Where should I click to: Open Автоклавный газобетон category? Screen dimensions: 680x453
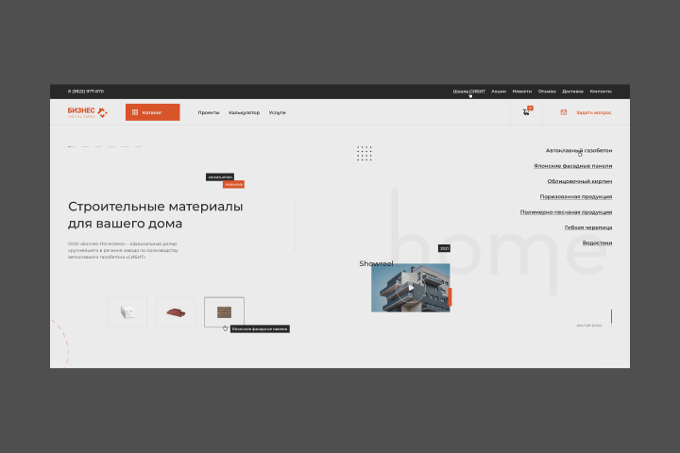click(x=579, y=150)
